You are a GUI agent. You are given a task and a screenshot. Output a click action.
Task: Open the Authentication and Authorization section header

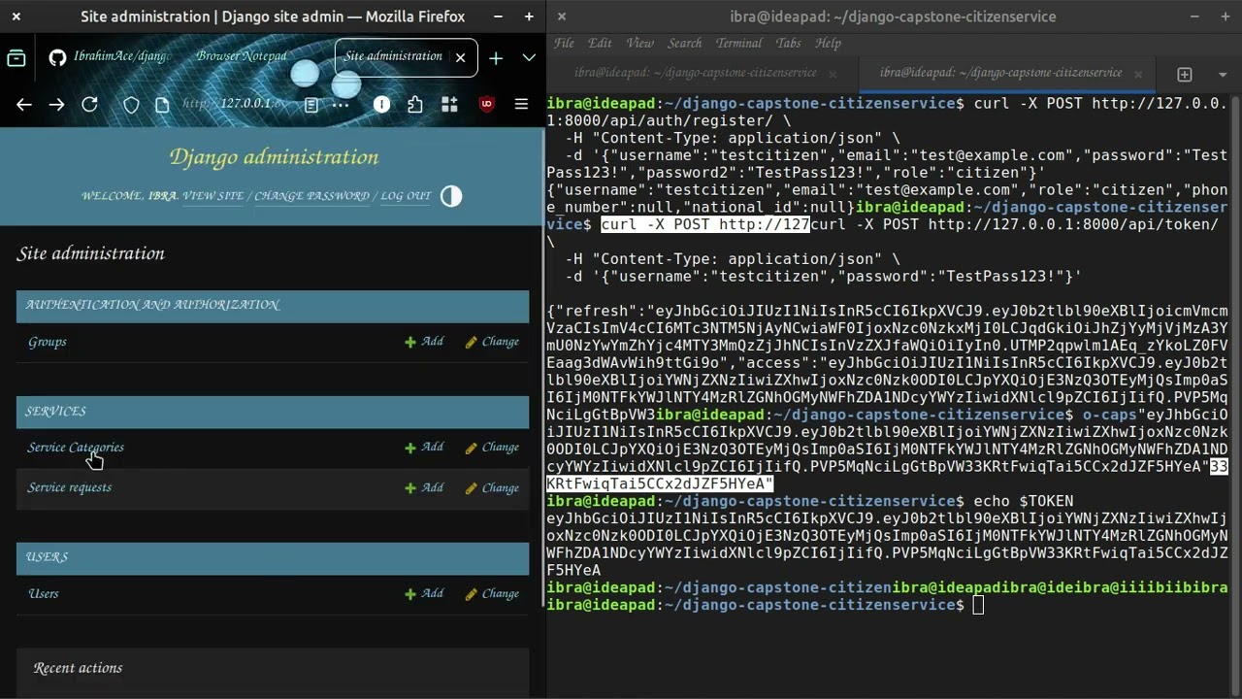point(152,305)
